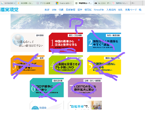Open the 幸福実現党 logo home link
Viewport: 158px width, 119px height.
[9, 10]
